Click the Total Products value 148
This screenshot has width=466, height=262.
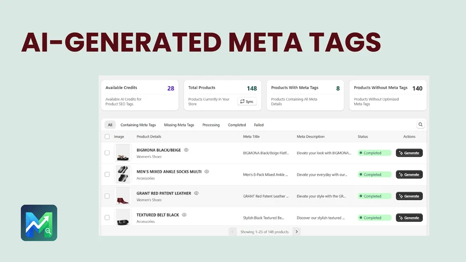252,88
